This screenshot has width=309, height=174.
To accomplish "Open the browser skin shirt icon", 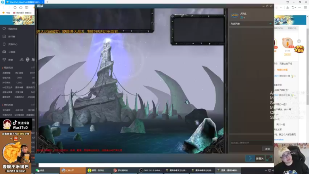I will (x=287, y=2).
